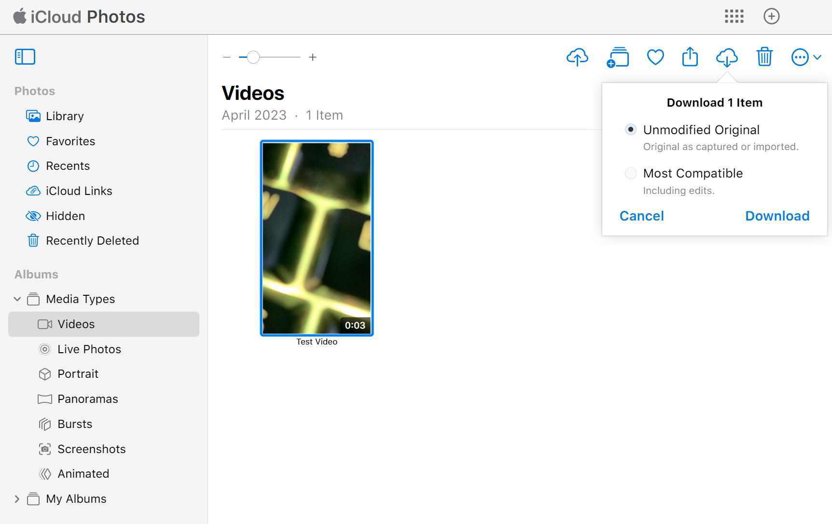Screen dimensions: 832x524
Task: Open the Recently Deleted section
Action: [x=92, y=240]
